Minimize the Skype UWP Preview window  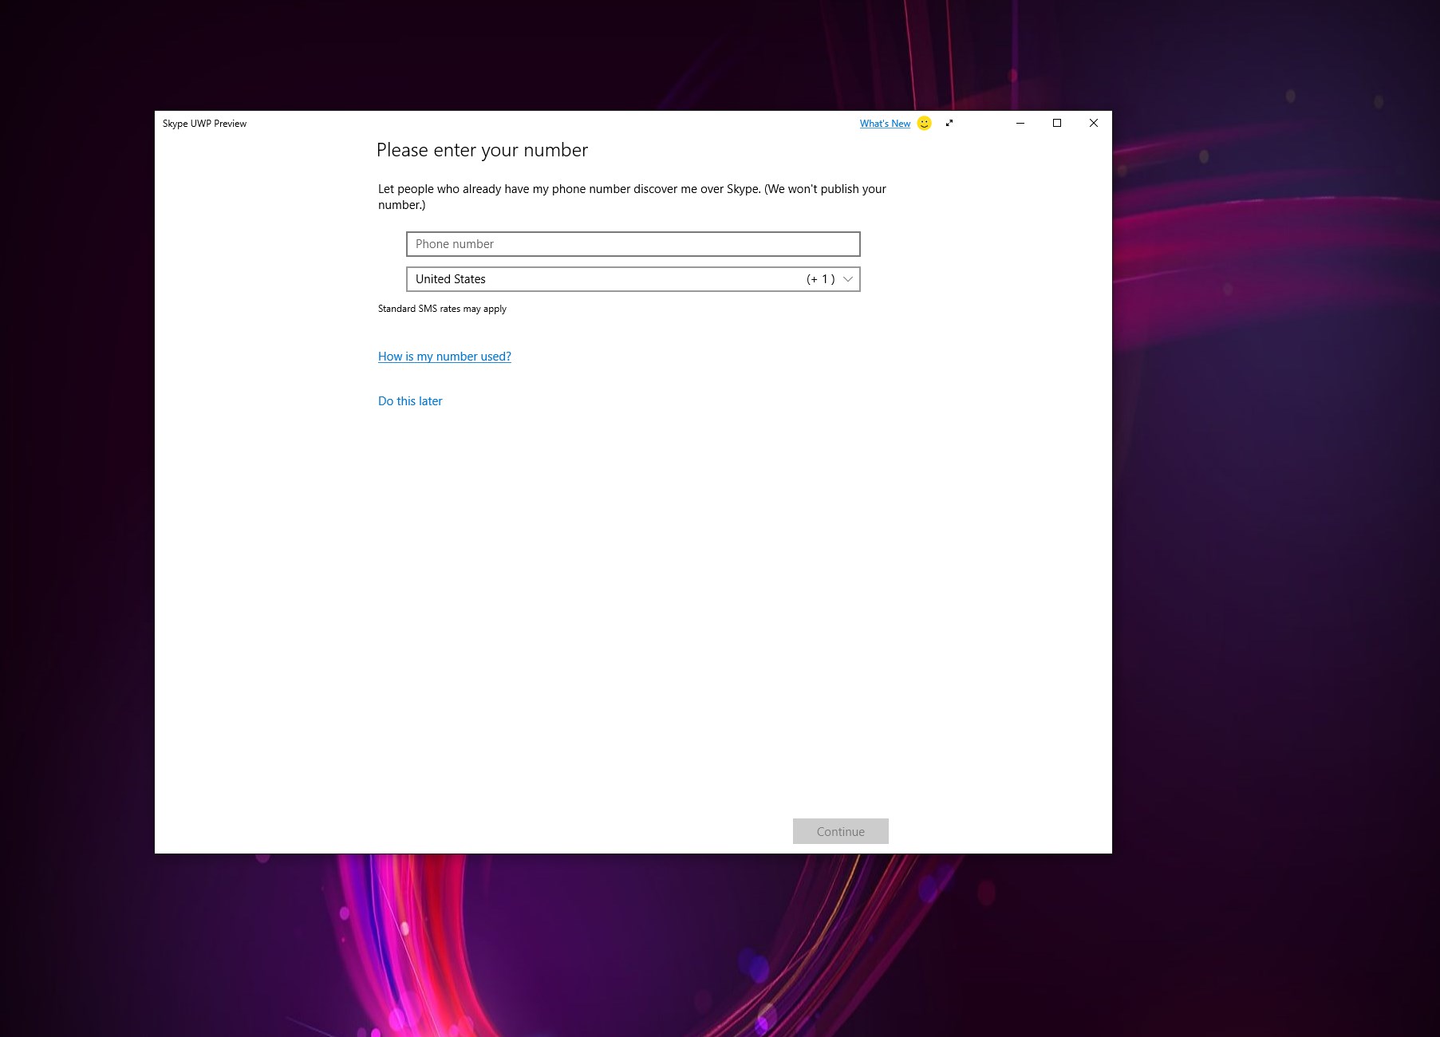(x=1020, y=123)
